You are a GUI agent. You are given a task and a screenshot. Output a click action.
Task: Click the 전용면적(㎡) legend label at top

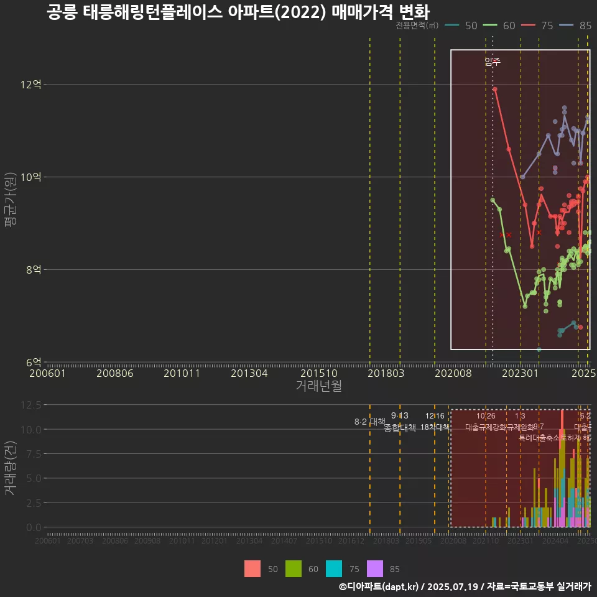pyautogui.click(x=417, y=25)
